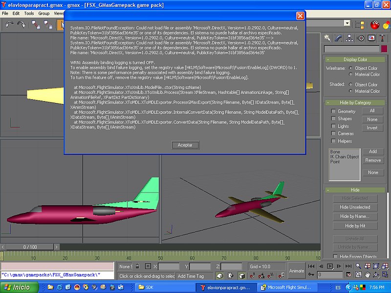The height and width of the screenshot is (293, 391).
Task: Click the object color swatch
Action: pos(383,49)
